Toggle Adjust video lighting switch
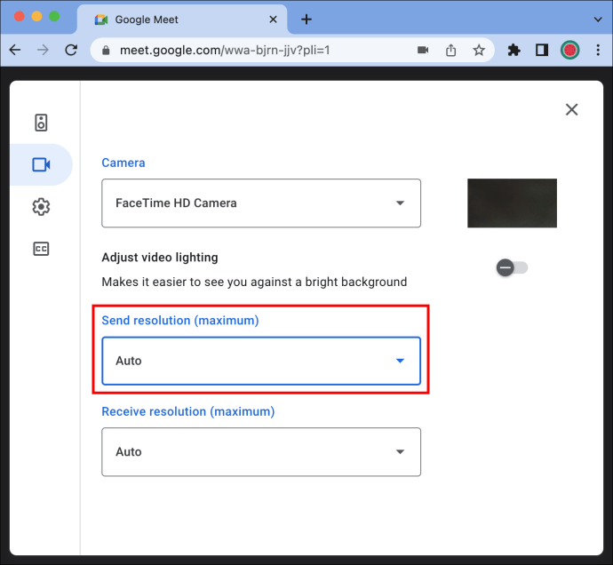This screenshot has width=613, height=565. (512, 267)
